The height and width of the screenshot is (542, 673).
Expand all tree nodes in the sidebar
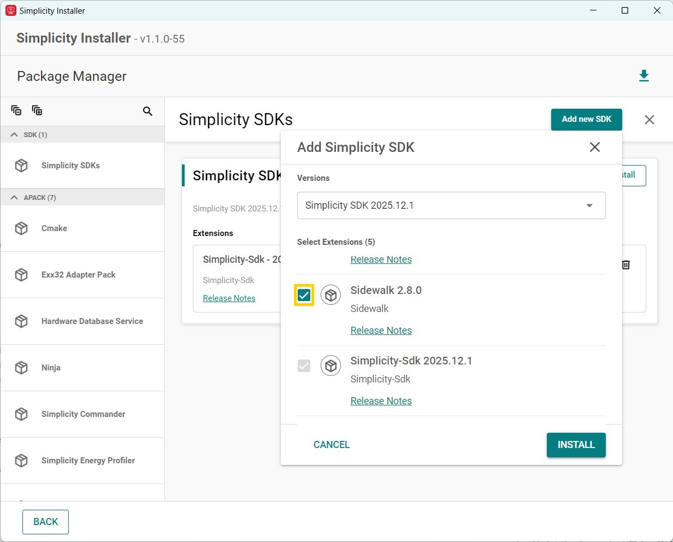tap(37, 110)
